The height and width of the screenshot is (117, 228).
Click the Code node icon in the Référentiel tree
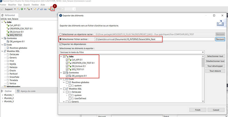[x=5, y=45]
